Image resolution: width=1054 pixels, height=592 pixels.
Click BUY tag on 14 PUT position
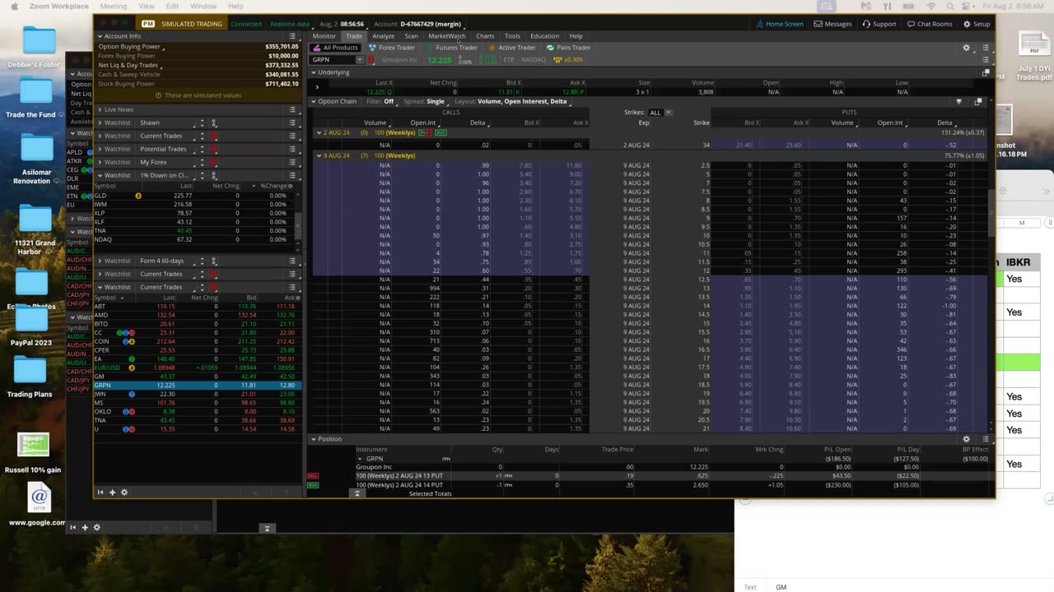pyautogui.click(x=313, y=485)
